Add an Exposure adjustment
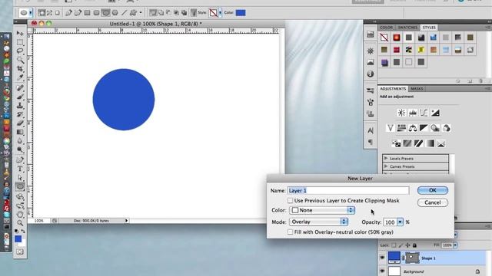This screenshot has width=492, height=276. click(435, 113)
